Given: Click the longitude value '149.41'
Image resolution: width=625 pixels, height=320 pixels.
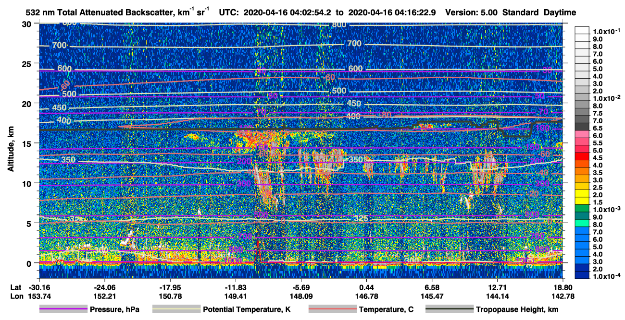Looking at the screenshot, I should coord(235,296).
